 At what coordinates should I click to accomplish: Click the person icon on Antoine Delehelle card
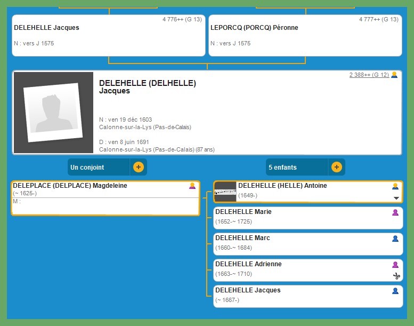tap(395, 186)
